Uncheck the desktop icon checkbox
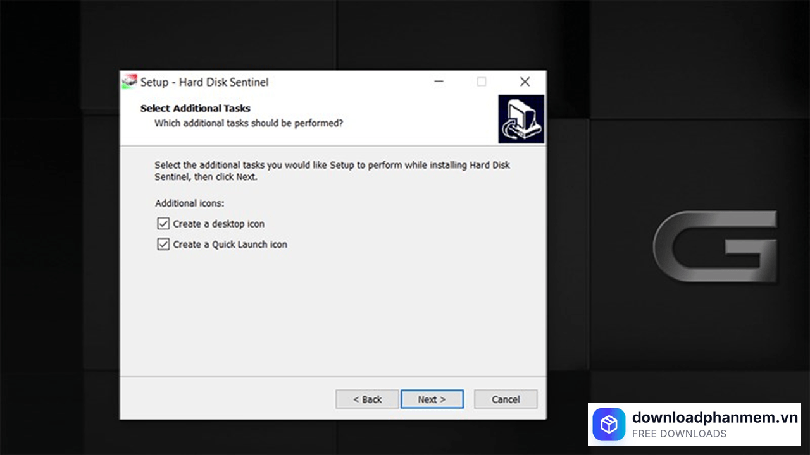Screen dimensions: 810x455 163,224
